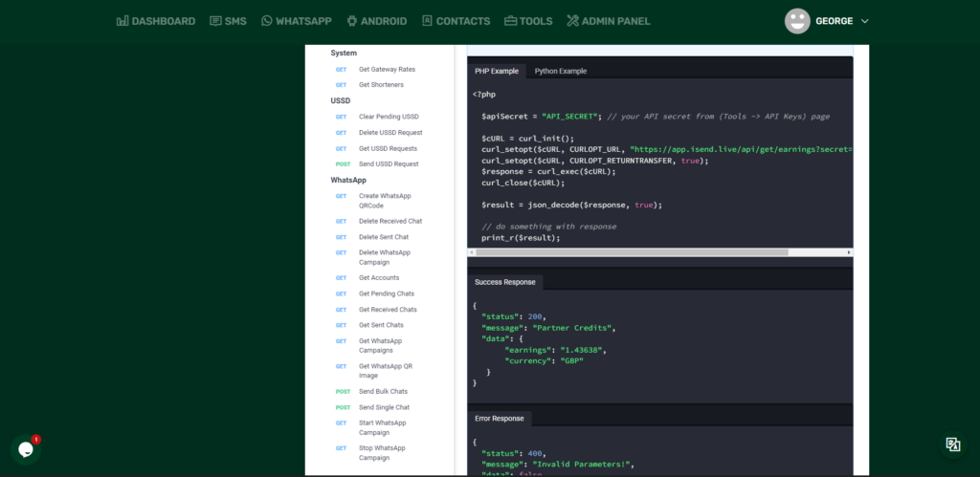Open Send Bulk Chats endpoint
Image resolution: width=980 pixels, height=477 pixels.
(383, 392)
